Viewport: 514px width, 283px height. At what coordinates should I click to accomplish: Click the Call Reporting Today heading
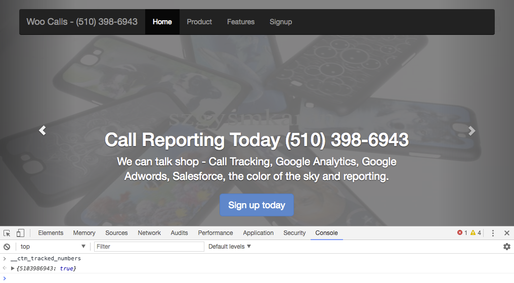click(x=256, y=140)
